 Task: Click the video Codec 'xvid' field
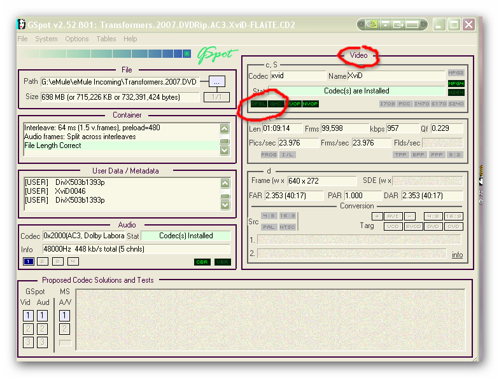298,76
